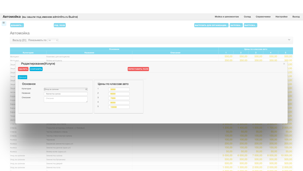This screenshot has height=171, width=303.
Task: Close the Редактирование(Услуги) dialog
Action: pyautogui.click(x=284, y=64)
